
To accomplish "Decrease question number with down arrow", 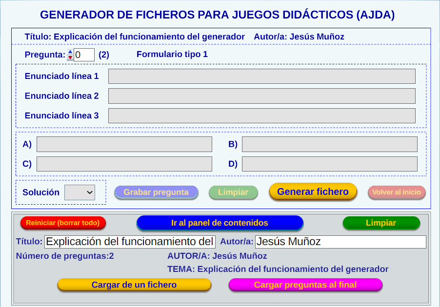I will pos(70,58).
